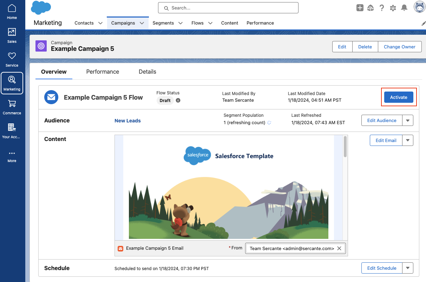This screenshot has width=426, height=282.
Task: Click the Change Owner button
Action: click(400, 47)
